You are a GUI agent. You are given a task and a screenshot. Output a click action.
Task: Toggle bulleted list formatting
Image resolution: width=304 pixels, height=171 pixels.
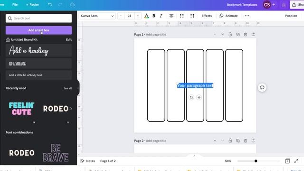coord(181,16)
